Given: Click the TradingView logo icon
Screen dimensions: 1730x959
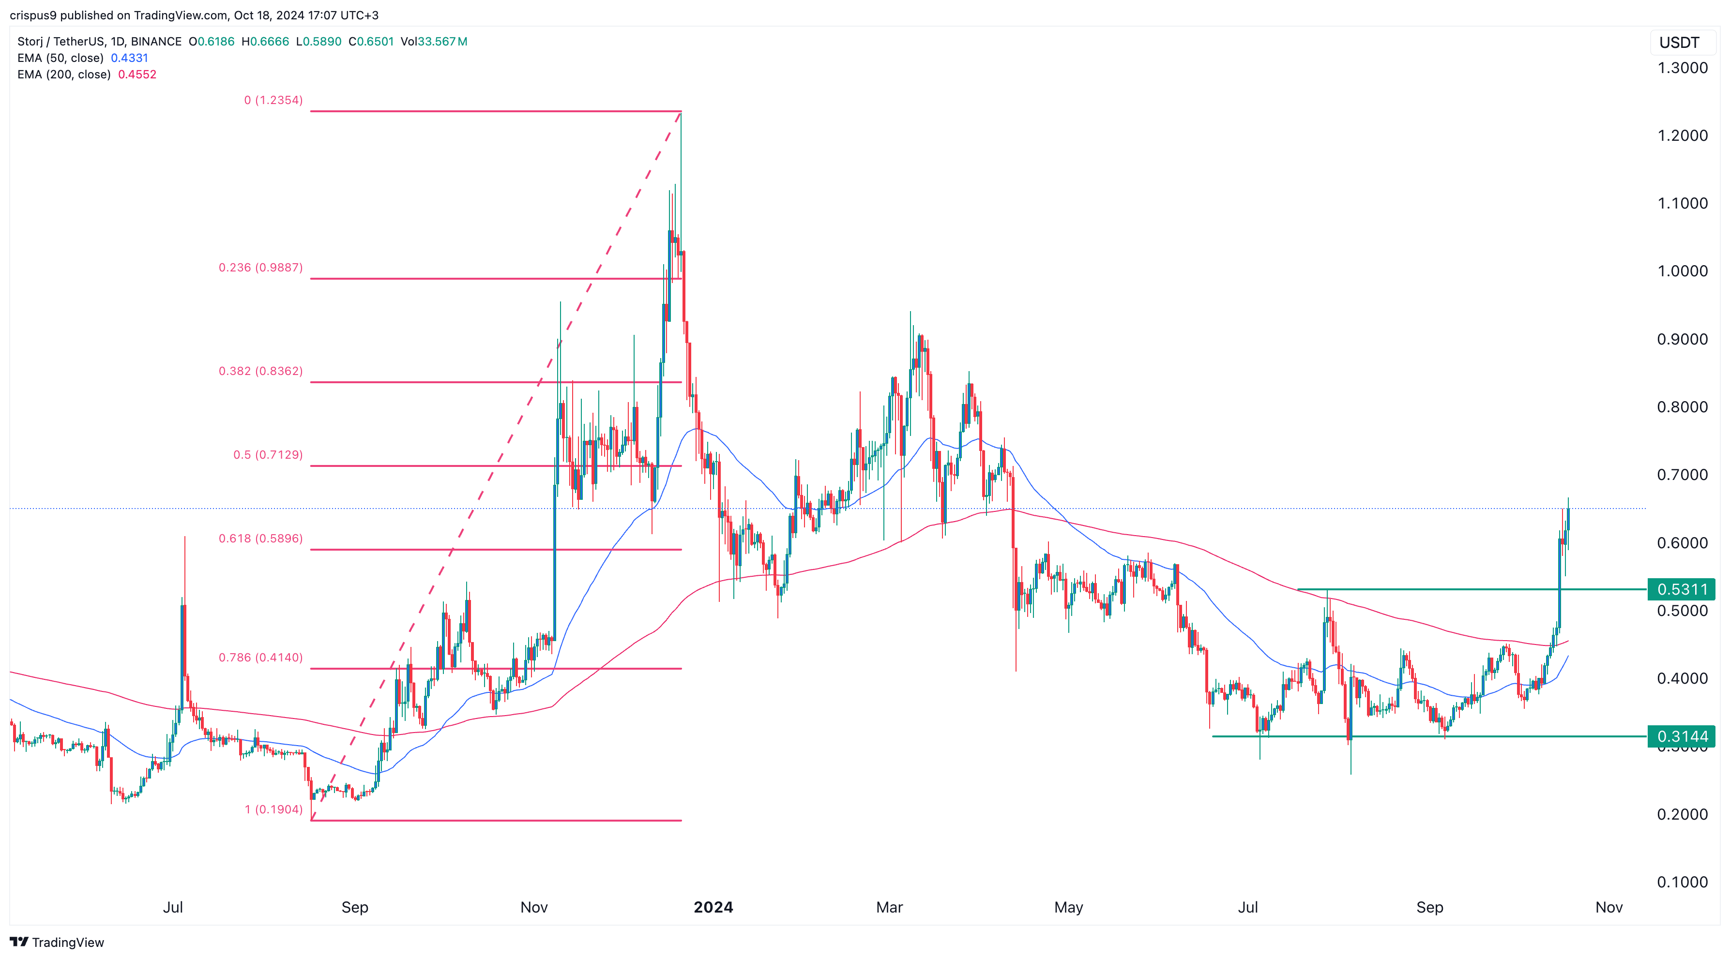Looking at the screenshot, I should (x=19, y=942).
